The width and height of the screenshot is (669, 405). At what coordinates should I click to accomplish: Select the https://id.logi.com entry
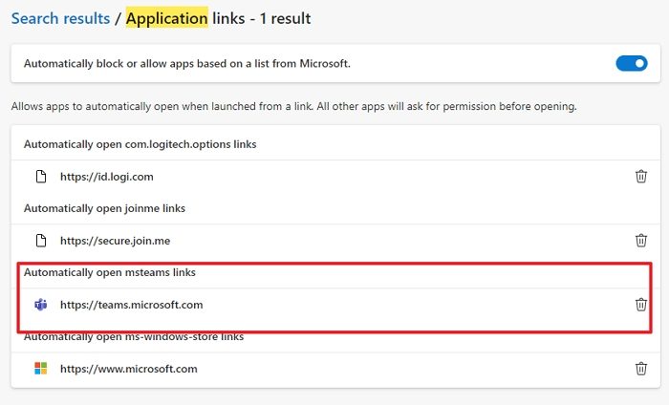[x=106, y=177]
